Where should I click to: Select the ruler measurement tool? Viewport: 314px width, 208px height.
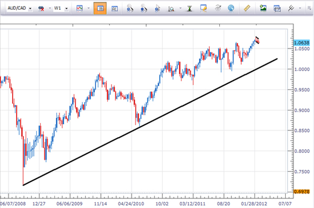(x=247, y=8)
